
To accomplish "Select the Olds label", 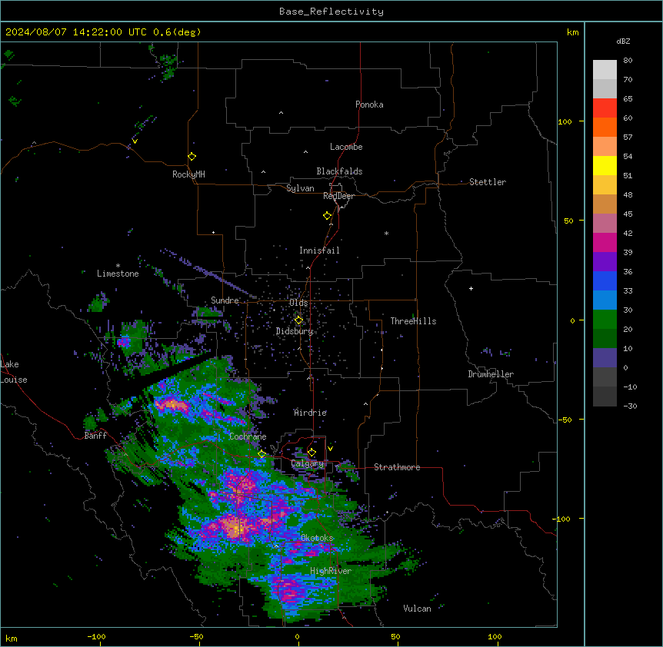I will [298, 303].
